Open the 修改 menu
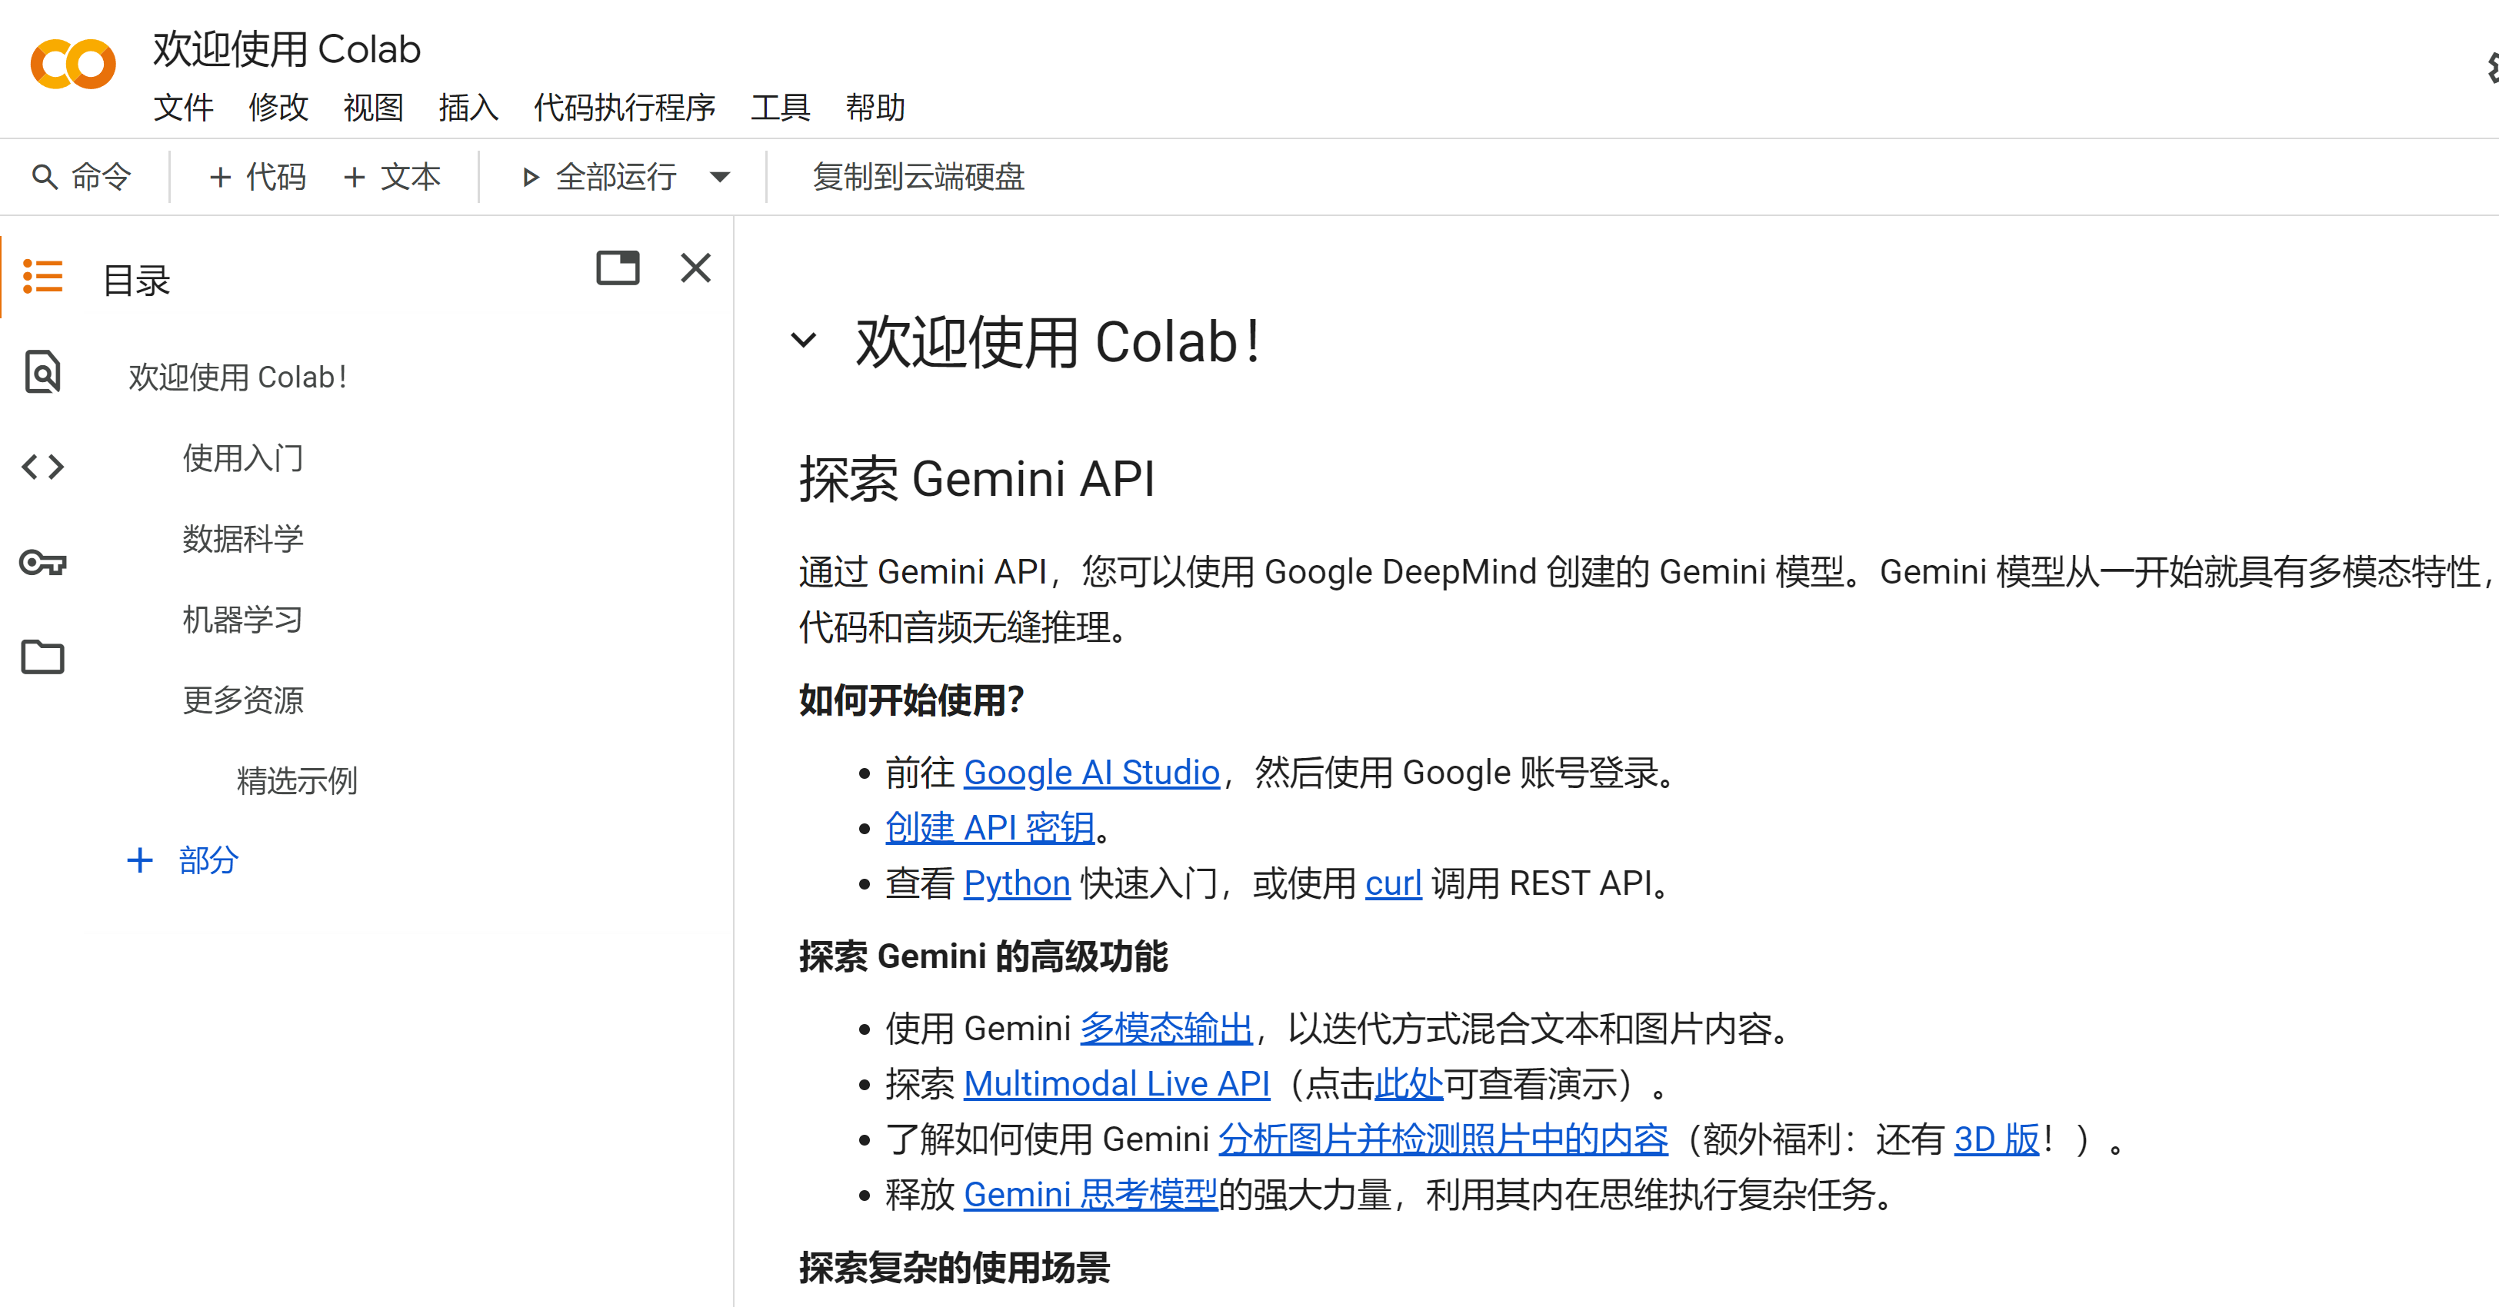Screen dimensions: 2499x1307 [278, 107]
